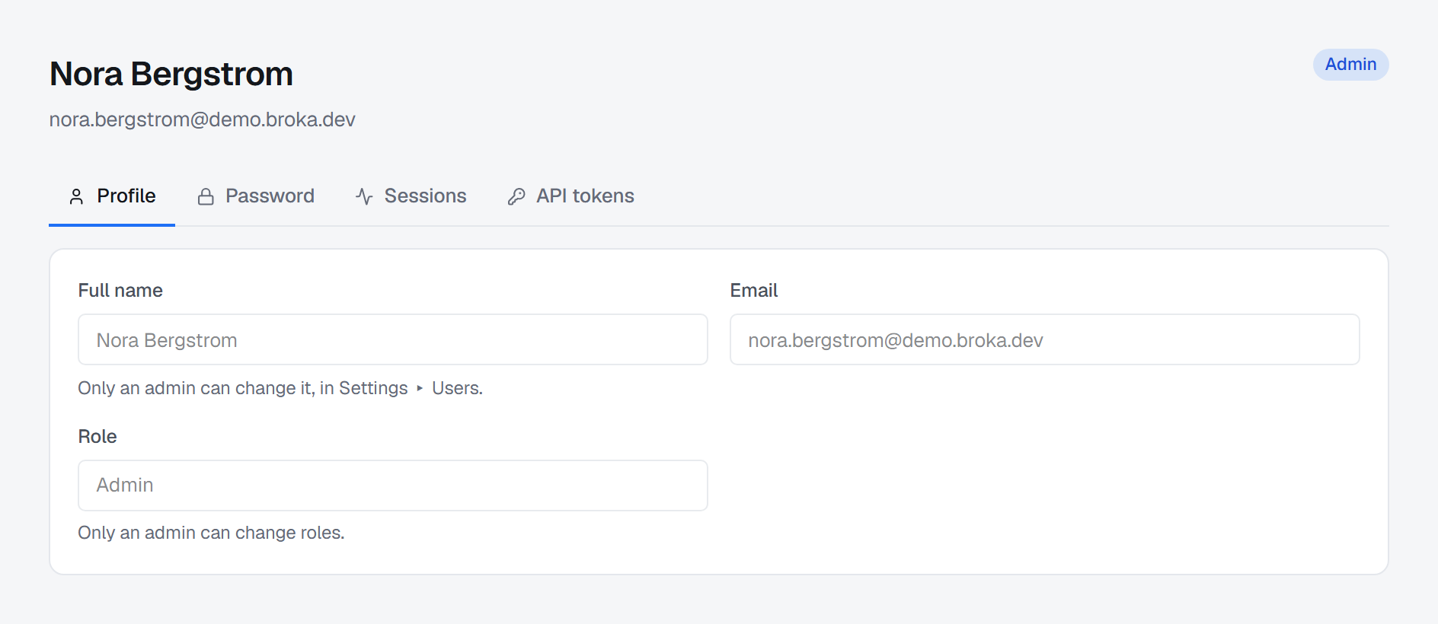The height and width of the screenshot is (624, 1438).
Task: Click the Email input field
Action: [x=1045, y=339]
